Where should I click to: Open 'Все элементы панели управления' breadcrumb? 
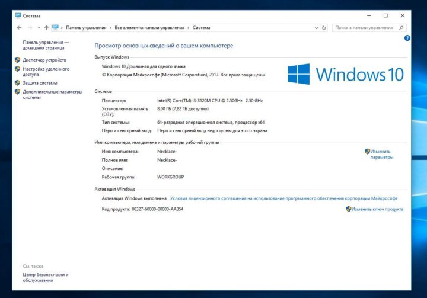pos(149,28)
